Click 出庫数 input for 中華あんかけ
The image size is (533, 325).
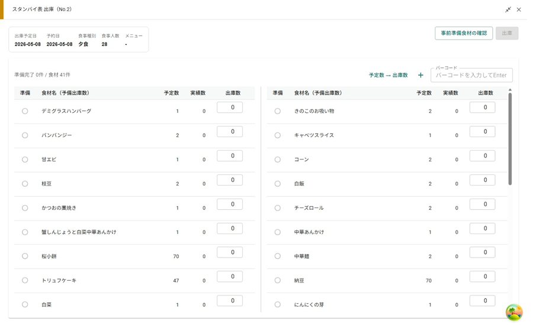tap(482, 228)
